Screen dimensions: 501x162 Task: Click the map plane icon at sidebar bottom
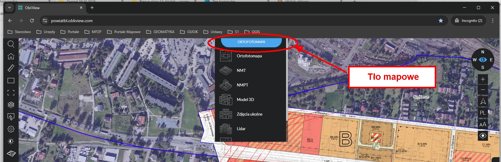[x=11, y=153]
